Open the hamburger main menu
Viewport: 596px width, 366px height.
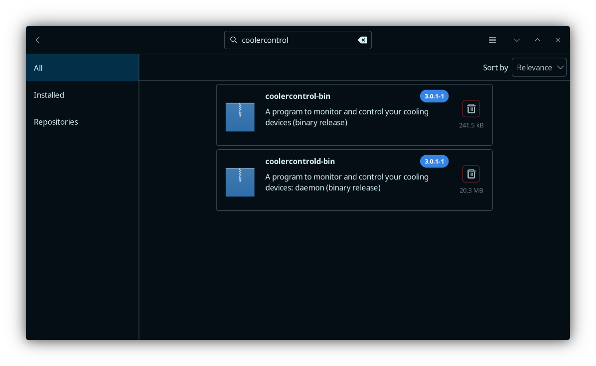[492, 40]
